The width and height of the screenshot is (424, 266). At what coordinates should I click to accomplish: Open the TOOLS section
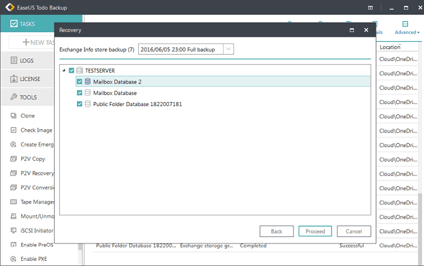28,97
